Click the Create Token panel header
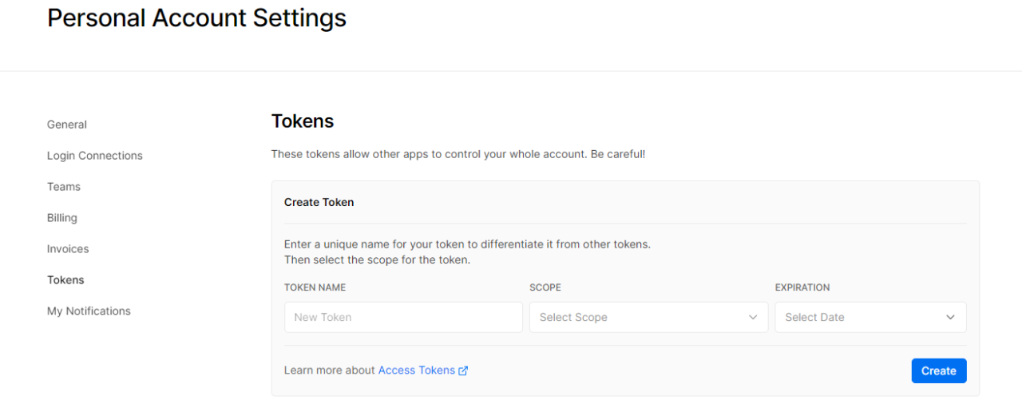Screen dimensions: 1022x412 pos(319,202)
